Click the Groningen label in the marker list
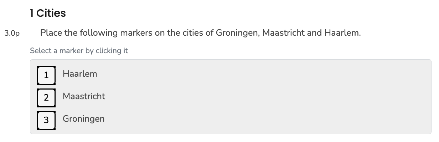The height and width of the screenshot is (142, 439). click(x=84, y=119)
